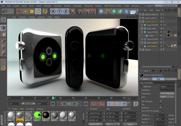
Task: Toggle the Mix Textures checkbox
Action: 161,101
